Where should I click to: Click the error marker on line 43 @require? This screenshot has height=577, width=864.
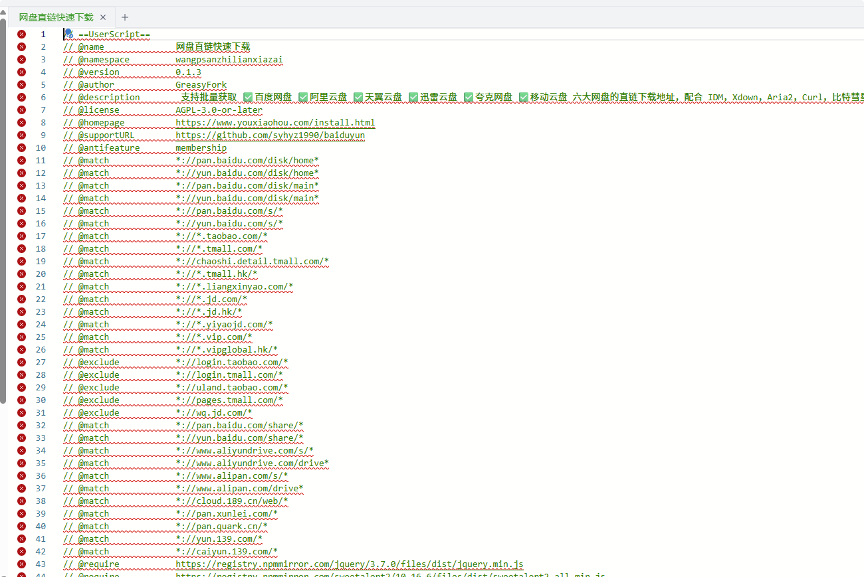coord(21,564)
